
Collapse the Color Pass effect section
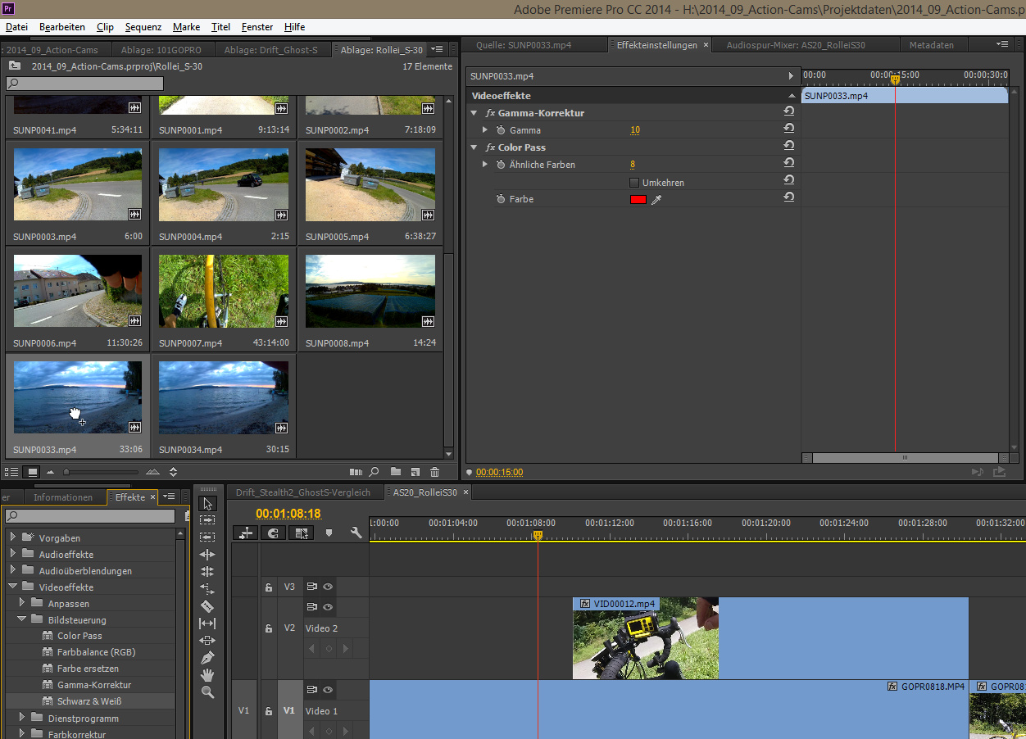coord(474,147)
